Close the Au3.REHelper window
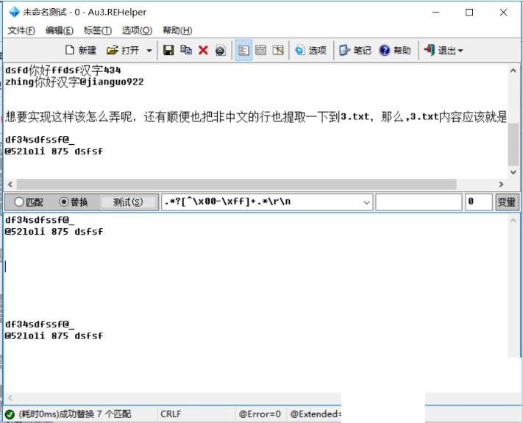Image resolution: width=523 pixels, height=423 pixels. [503, 13]
